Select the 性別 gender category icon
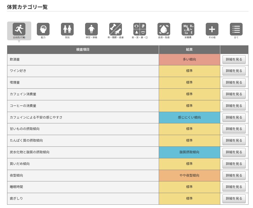Image resolution: width=253 pixels, height=208 pixels. (x=67, y=29)
